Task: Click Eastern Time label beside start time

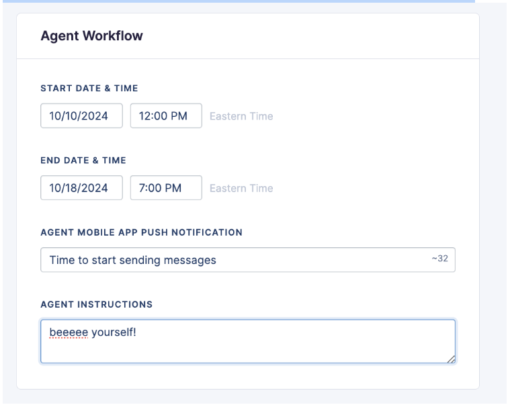Action: (x=241, y=116)
